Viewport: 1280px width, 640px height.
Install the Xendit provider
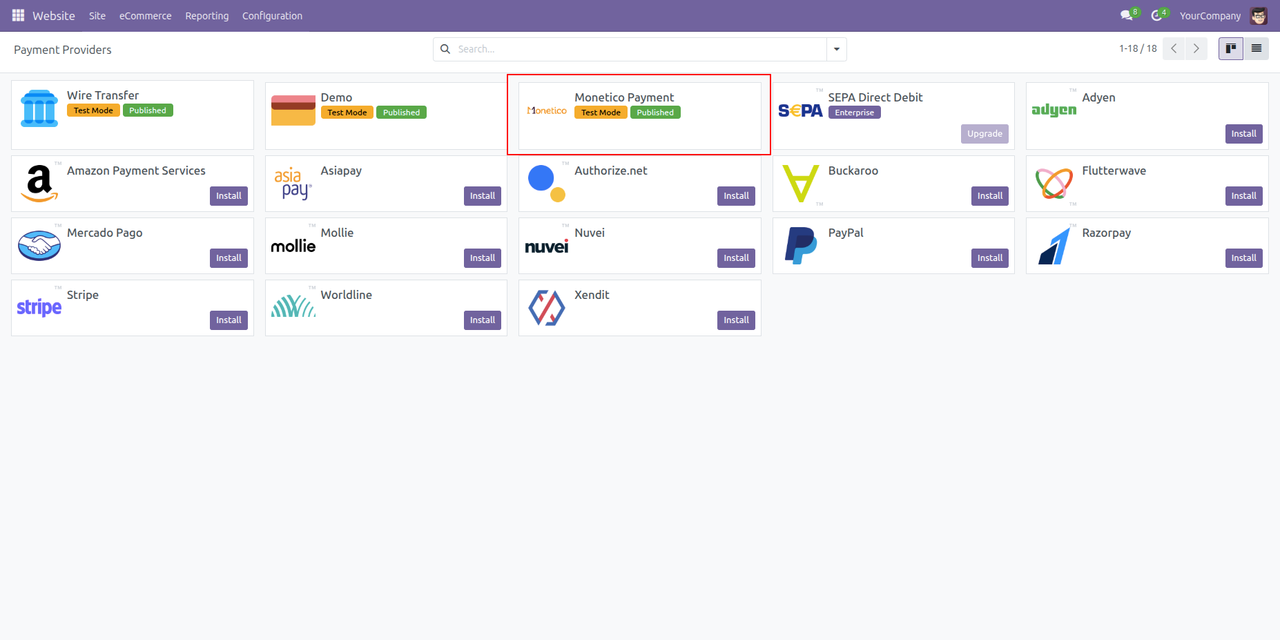coord(736,320)
